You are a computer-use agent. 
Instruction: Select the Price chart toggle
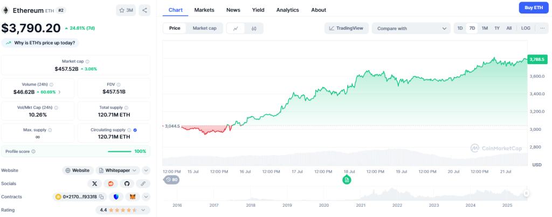175,28
